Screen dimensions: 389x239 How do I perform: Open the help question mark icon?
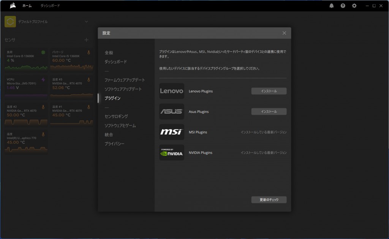point(343,5)
